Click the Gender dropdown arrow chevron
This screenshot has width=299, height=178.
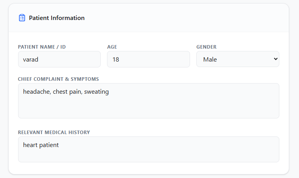[275, 59]
